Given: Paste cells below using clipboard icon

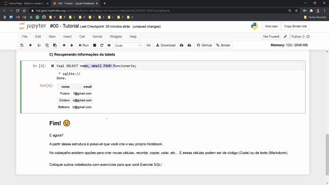Looking at the screenshot, I should pos(55,45).
